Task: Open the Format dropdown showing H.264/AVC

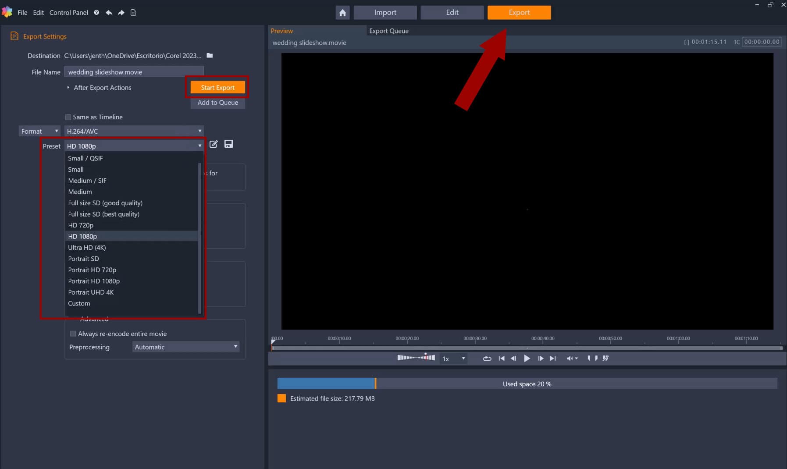Action: coord(133,131)
